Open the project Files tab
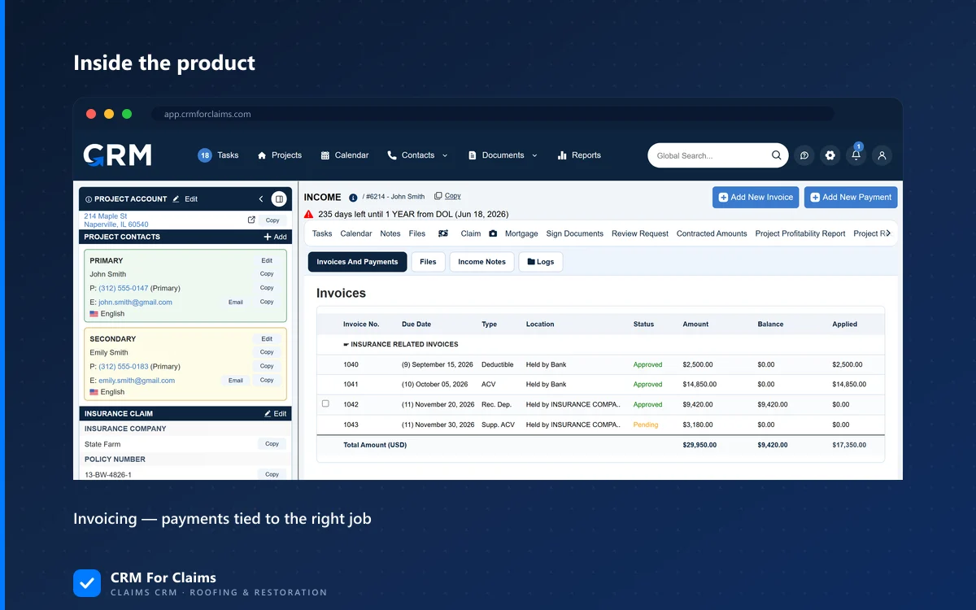 [x=417, y=233]
